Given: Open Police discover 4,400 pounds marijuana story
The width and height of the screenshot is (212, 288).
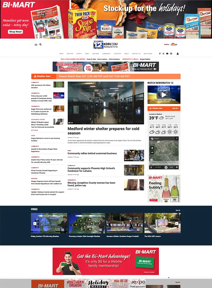Looking at the screenshot, I should 41,98.
